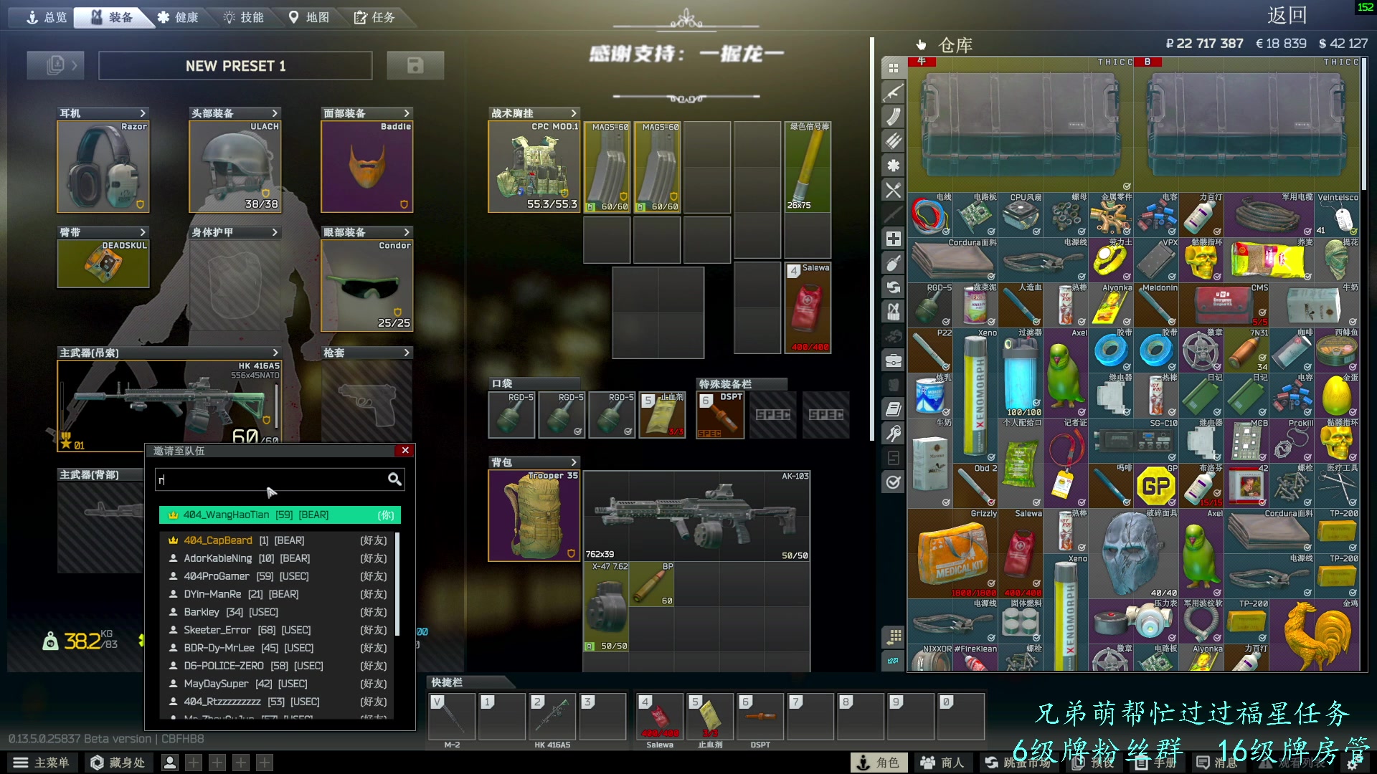Filter stash by food fork-and-knife icon
1377x774 pixels.
[x=893, y=190]
